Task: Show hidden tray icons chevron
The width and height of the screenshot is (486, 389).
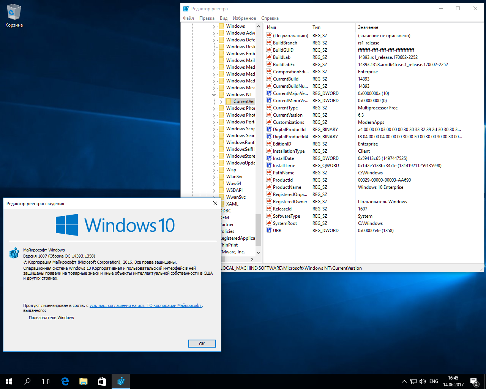Action: click(404, 381)
